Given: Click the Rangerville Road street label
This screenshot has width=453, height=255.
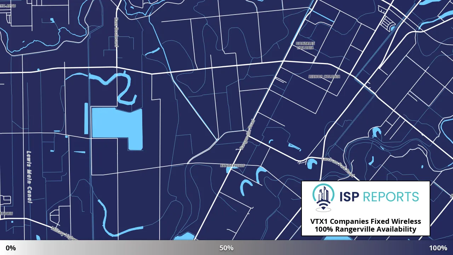Looking at the screenshot, I should click(x=247, y=135).
